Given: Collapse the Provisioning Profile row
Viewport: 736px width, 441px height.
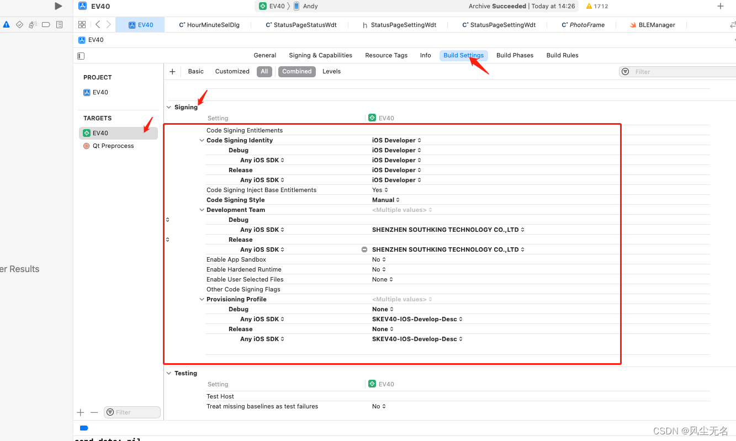Looking at the screenshot, I should pyautogui.click(x=202, y=299).
